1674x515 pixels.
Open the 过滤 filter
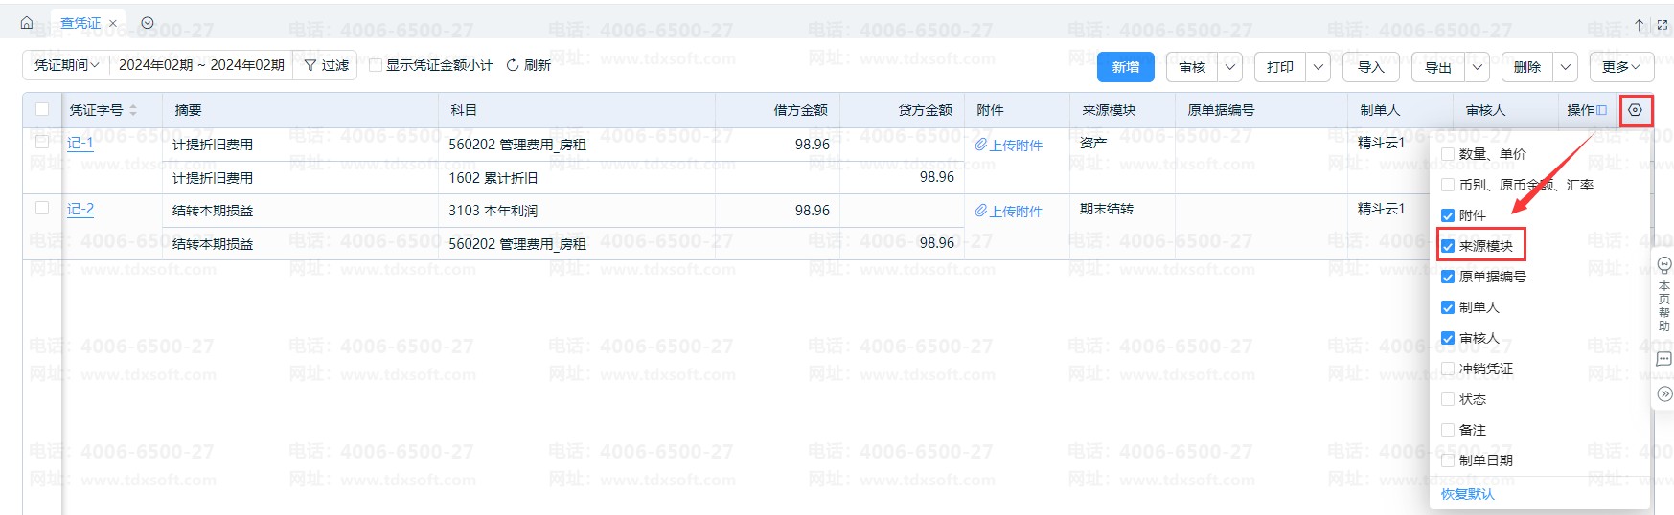[326, 65]
